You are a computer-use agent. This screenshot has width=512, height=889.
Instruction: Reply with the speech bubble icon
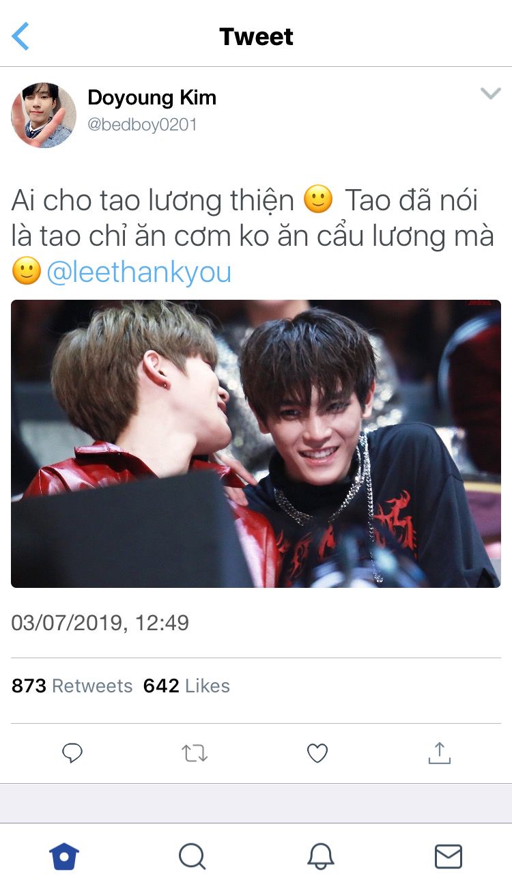point(72,753)
